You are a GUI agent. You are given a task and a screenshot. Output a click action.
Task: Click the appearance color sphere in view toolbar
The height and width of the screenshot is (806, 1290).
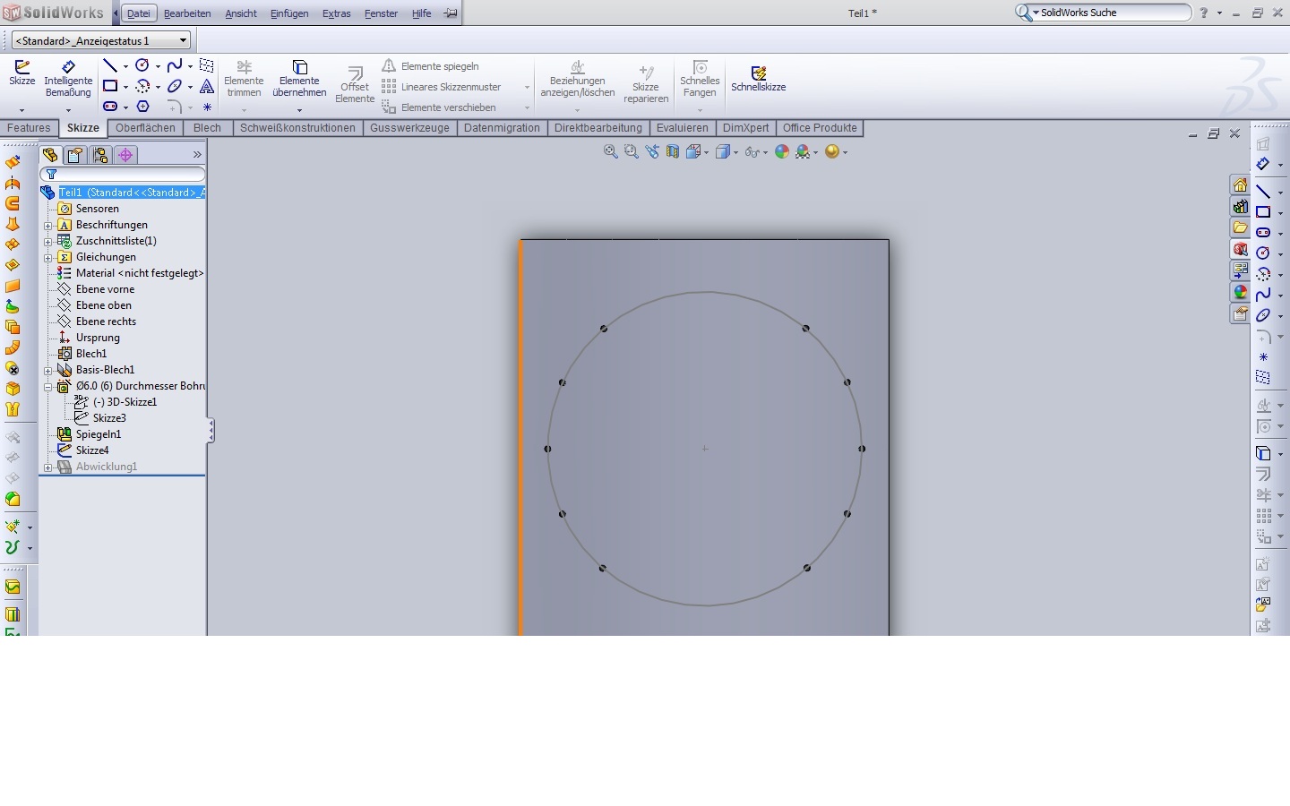click(782, 152)
